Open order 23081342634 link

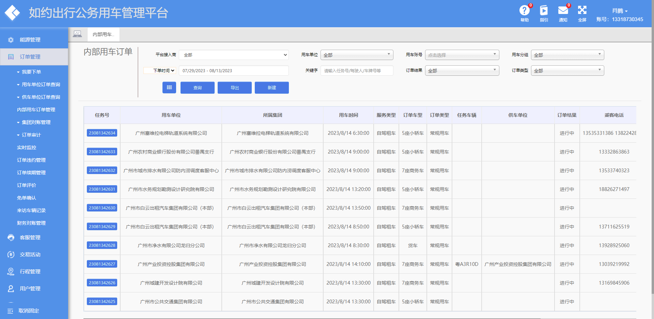click(x=102, y=133)
